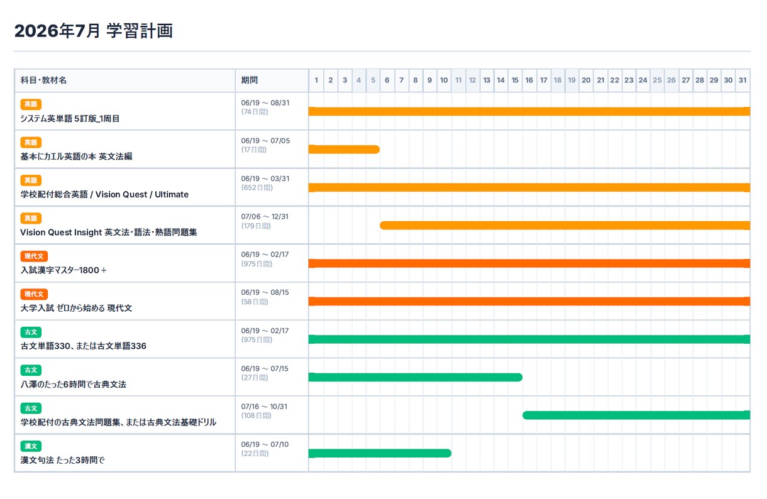767x499 pixels.
Task: Select day 19 in the calendar header
Action: point(571,80)
